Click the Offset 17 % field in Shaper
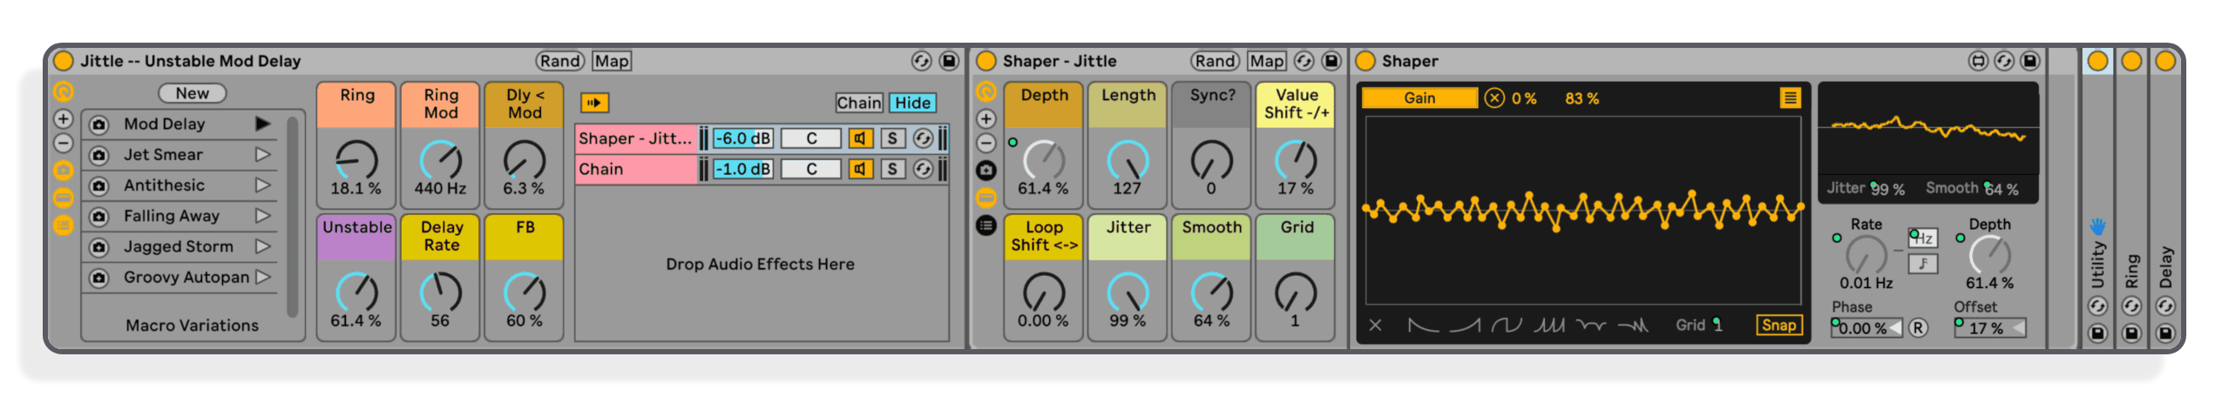Viewport: 2229px width, 397px height. tap(1989, 328)
